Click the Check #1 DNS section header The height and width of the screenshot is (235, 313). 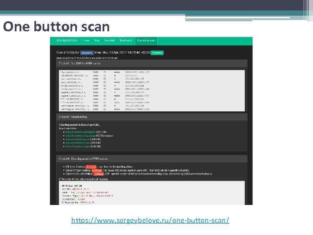pyautogui.click(x=152, y=64)
